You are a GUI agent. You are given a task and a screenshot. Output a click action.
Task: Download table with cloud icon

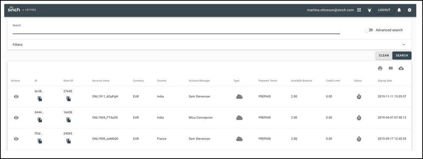tap(401, 68)
